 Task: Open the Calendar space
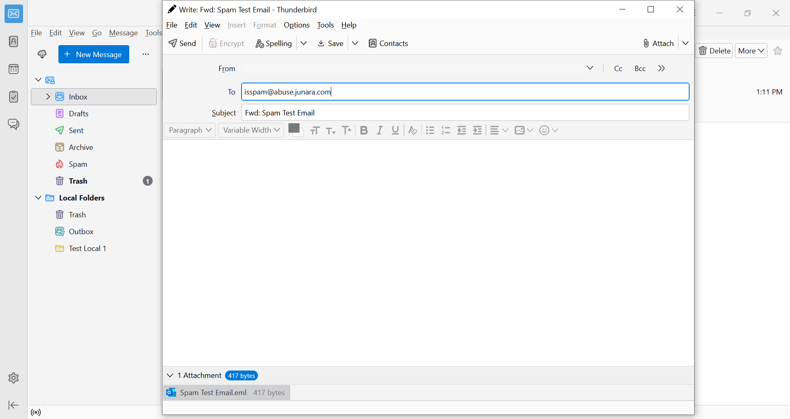14,69
